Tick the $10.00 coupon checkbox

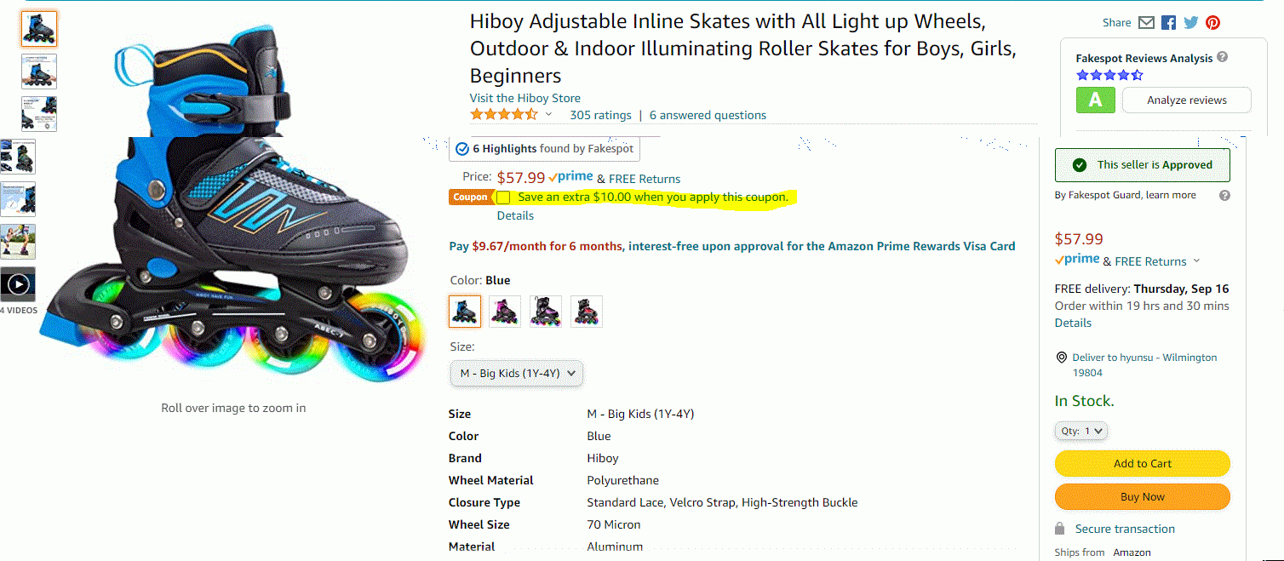click(x=504, y=197)
